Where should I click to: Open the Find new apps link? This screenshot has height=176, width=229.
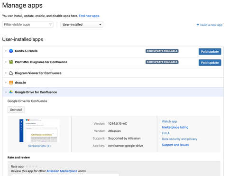point(89,16)
